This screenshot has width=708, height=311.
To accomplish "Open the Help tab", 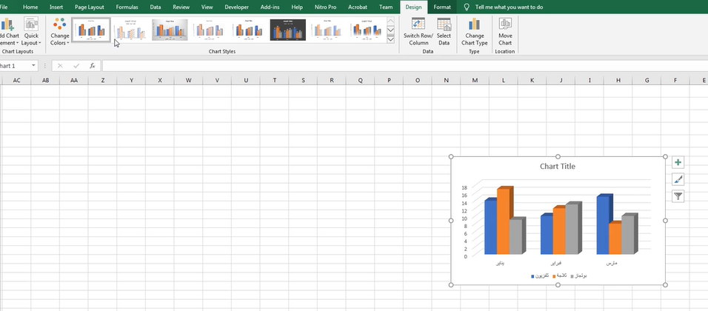I will tap(297, 7).
